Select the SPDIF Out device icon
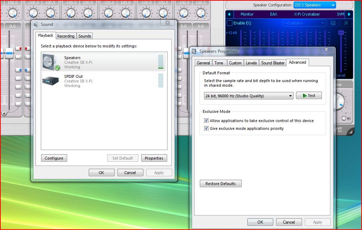The width and height of the screenshot is (362, 230). click(50, 81)
